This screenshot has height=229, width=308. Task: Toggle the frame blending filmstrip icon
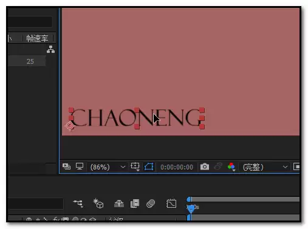click(x=135, y=203)
